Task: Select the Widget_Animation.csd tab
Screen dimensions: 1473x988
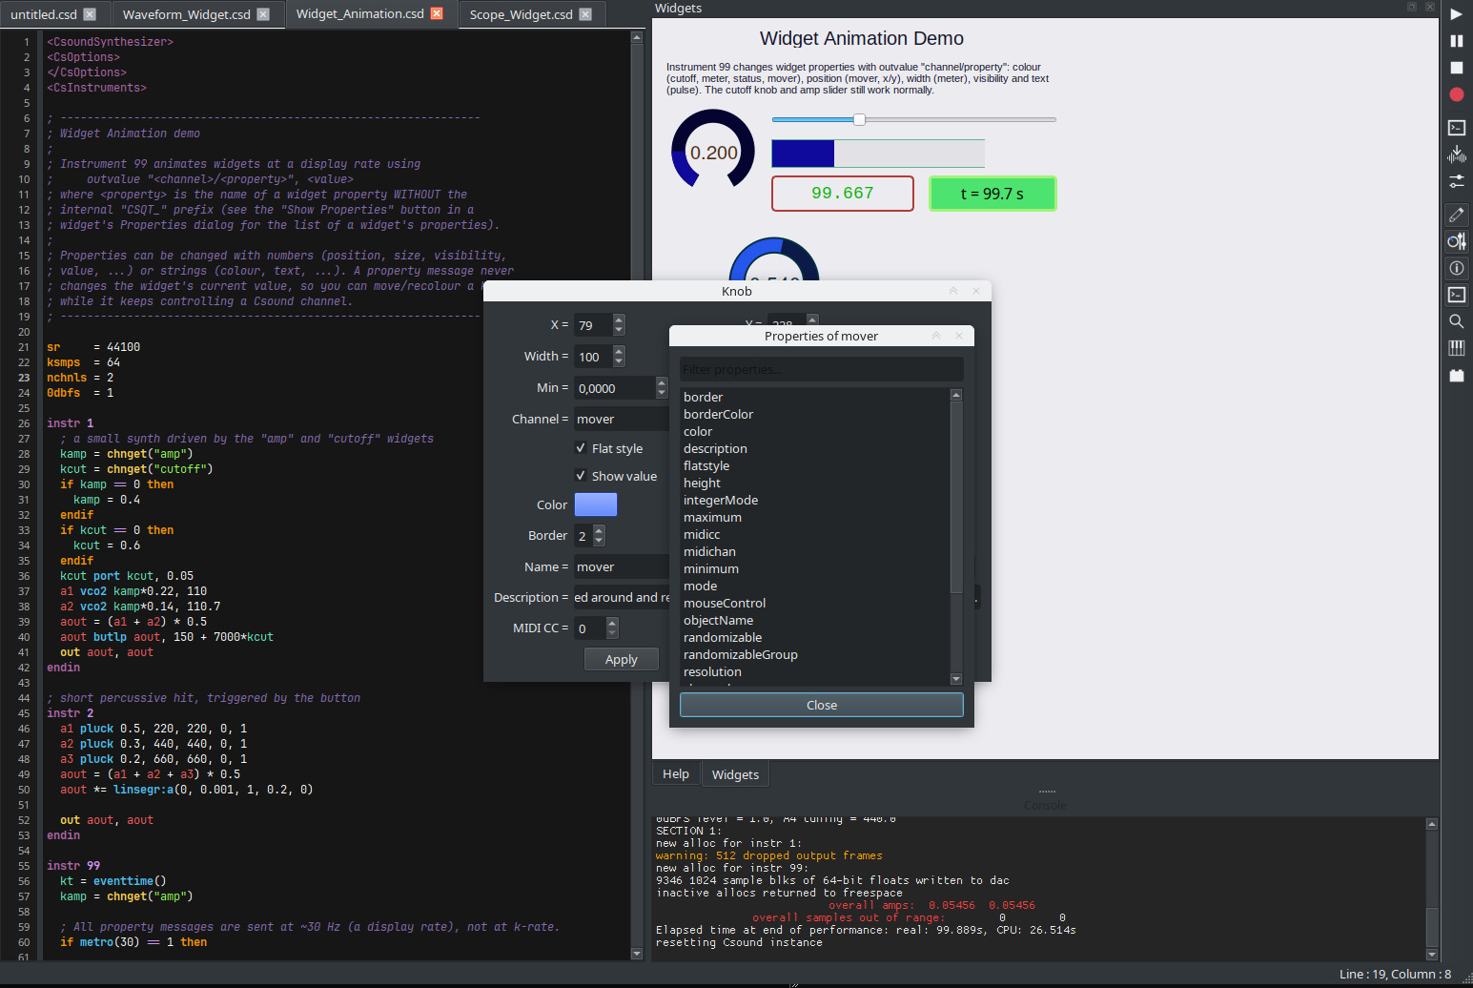Action: (x=359, y=13)
